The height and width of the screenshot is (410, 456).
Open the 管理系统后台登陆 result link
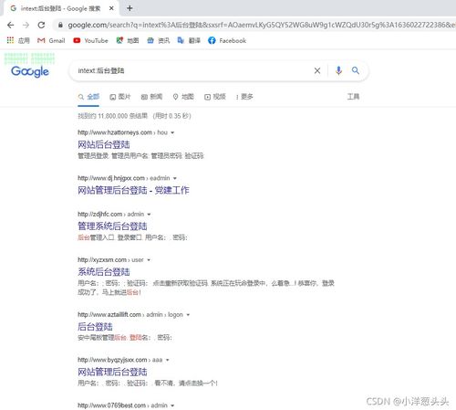(x=112, y=226)
